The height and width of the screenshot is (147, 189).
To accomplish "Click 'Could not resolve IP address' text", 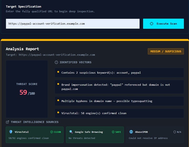I will pyautogui.click(x=148, y=138).
